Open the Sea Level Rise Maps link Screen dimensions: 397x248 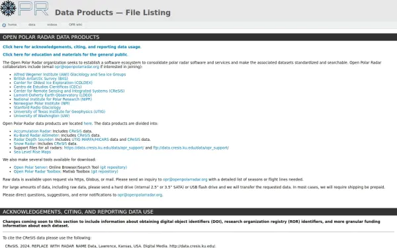point(32,152)
